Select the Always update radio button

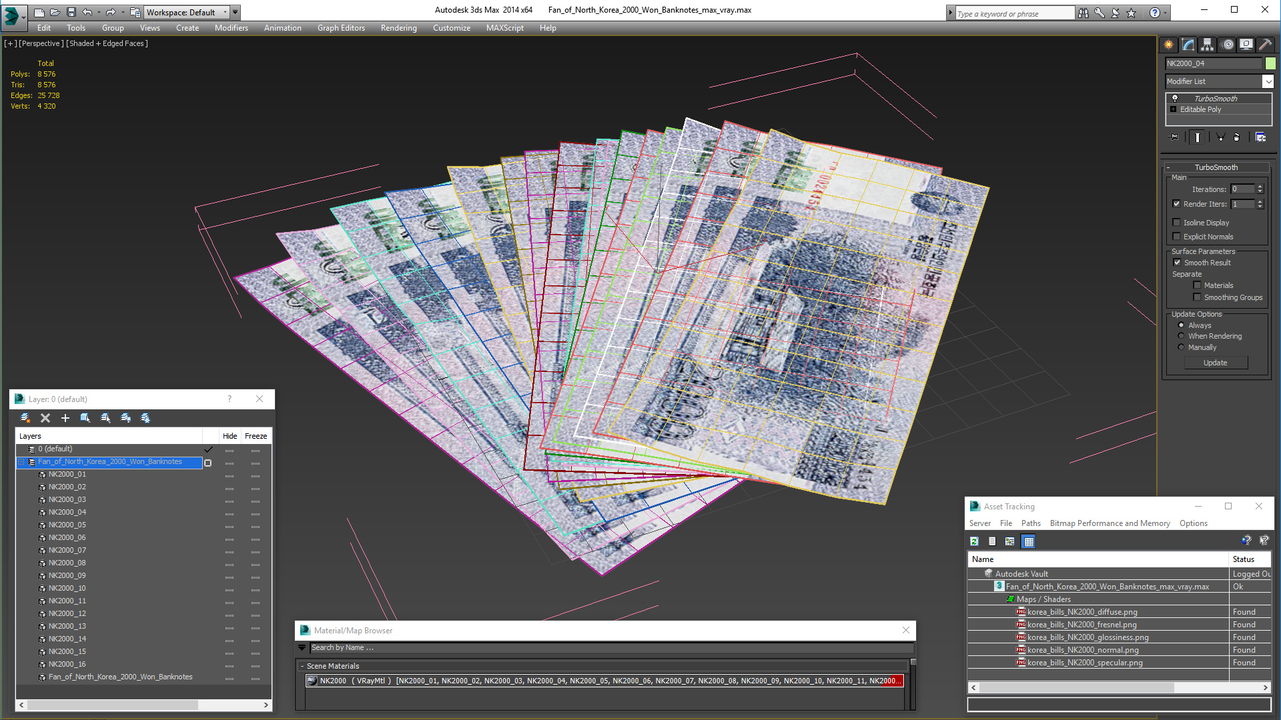1182,325
